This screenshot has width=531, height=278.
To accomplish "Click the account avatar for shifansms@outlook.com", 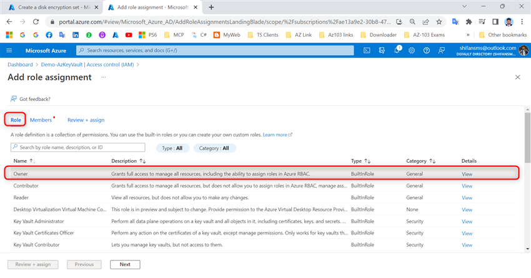I will click(x=524, y=50).
